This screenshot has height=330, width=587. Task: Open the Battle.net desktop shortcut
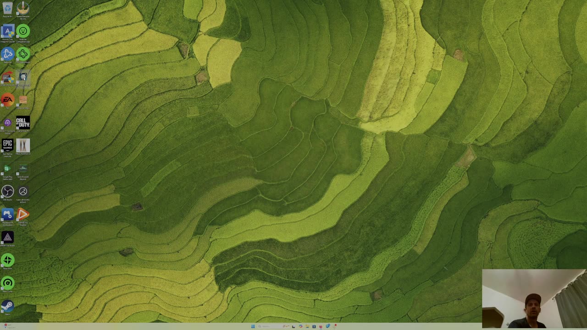[x=7, y=55]
